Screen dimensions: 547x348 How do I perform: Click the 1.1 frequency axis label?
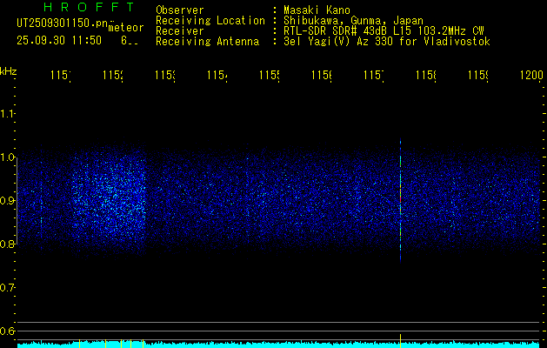(x=7, y=113)
